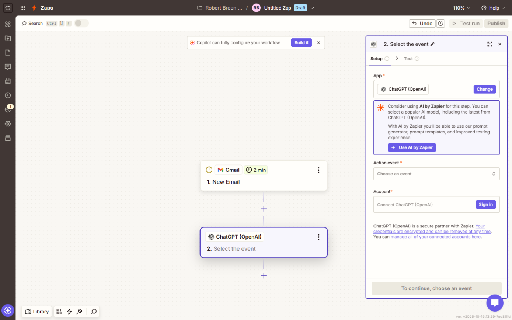
Task: Click the warning icon on Gmail step
Action: (209, 170)
